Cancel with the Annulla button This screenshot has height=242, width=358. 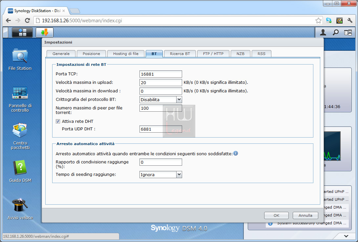[305, 215]
